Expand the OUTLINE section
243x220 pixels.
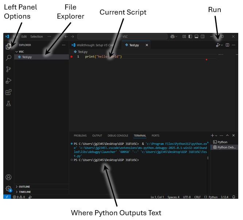click(x=24, y=187)
